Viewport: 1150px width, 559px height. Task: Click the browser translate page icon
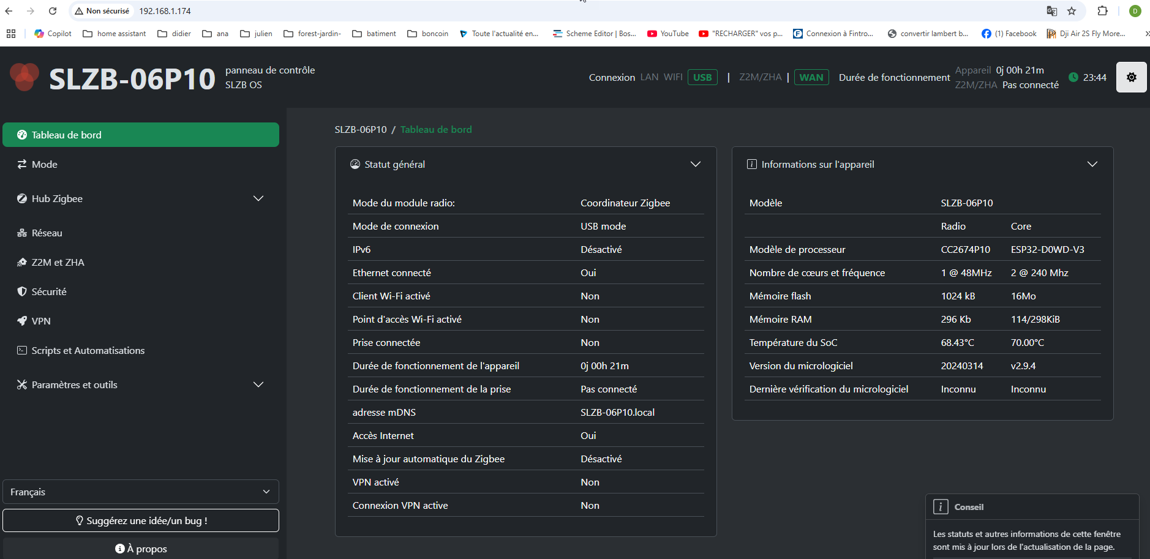[x=1052, y=11]
